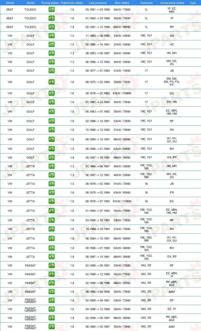Click the engine code 'FR'

click(x=172, y=192)
